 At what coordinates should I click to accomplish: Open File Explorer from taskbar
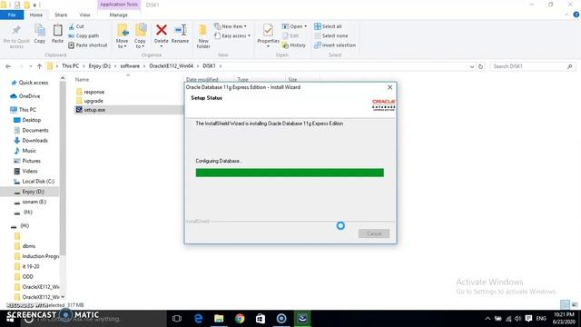click(x=219, y=319)
